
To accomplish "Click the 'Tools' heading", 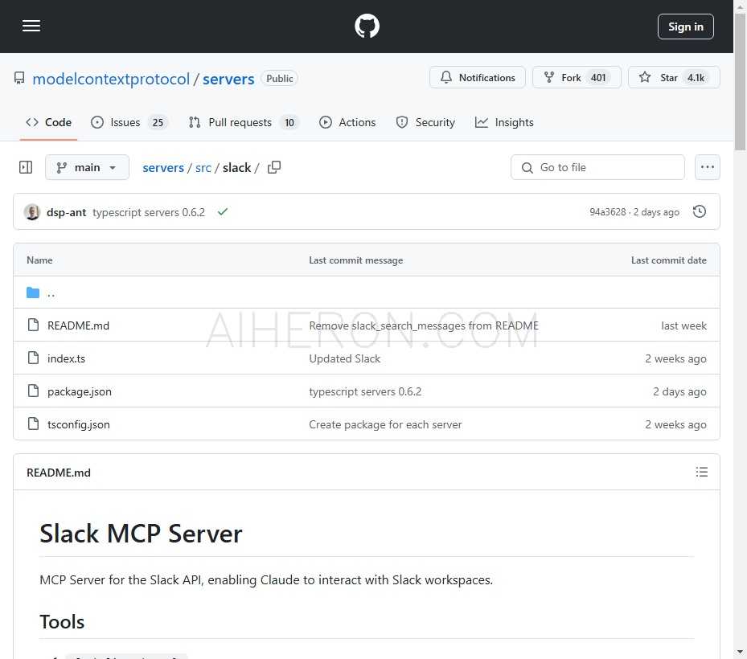I will point(62,622).
